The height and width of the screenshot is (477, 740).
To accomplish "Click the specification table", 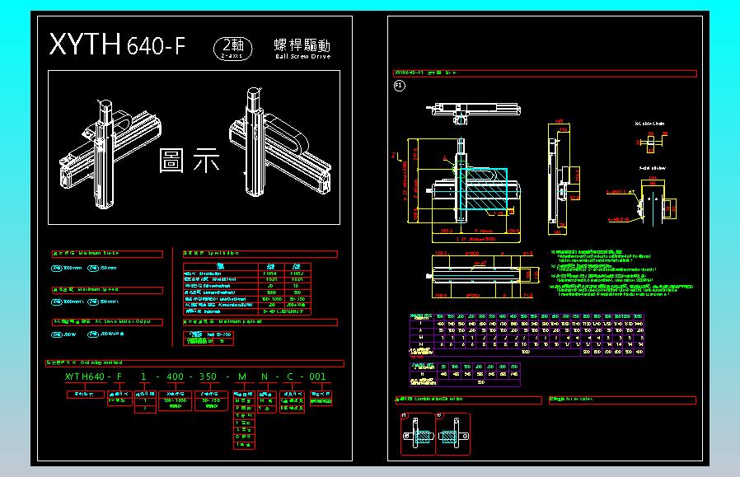I will point(247,289).
